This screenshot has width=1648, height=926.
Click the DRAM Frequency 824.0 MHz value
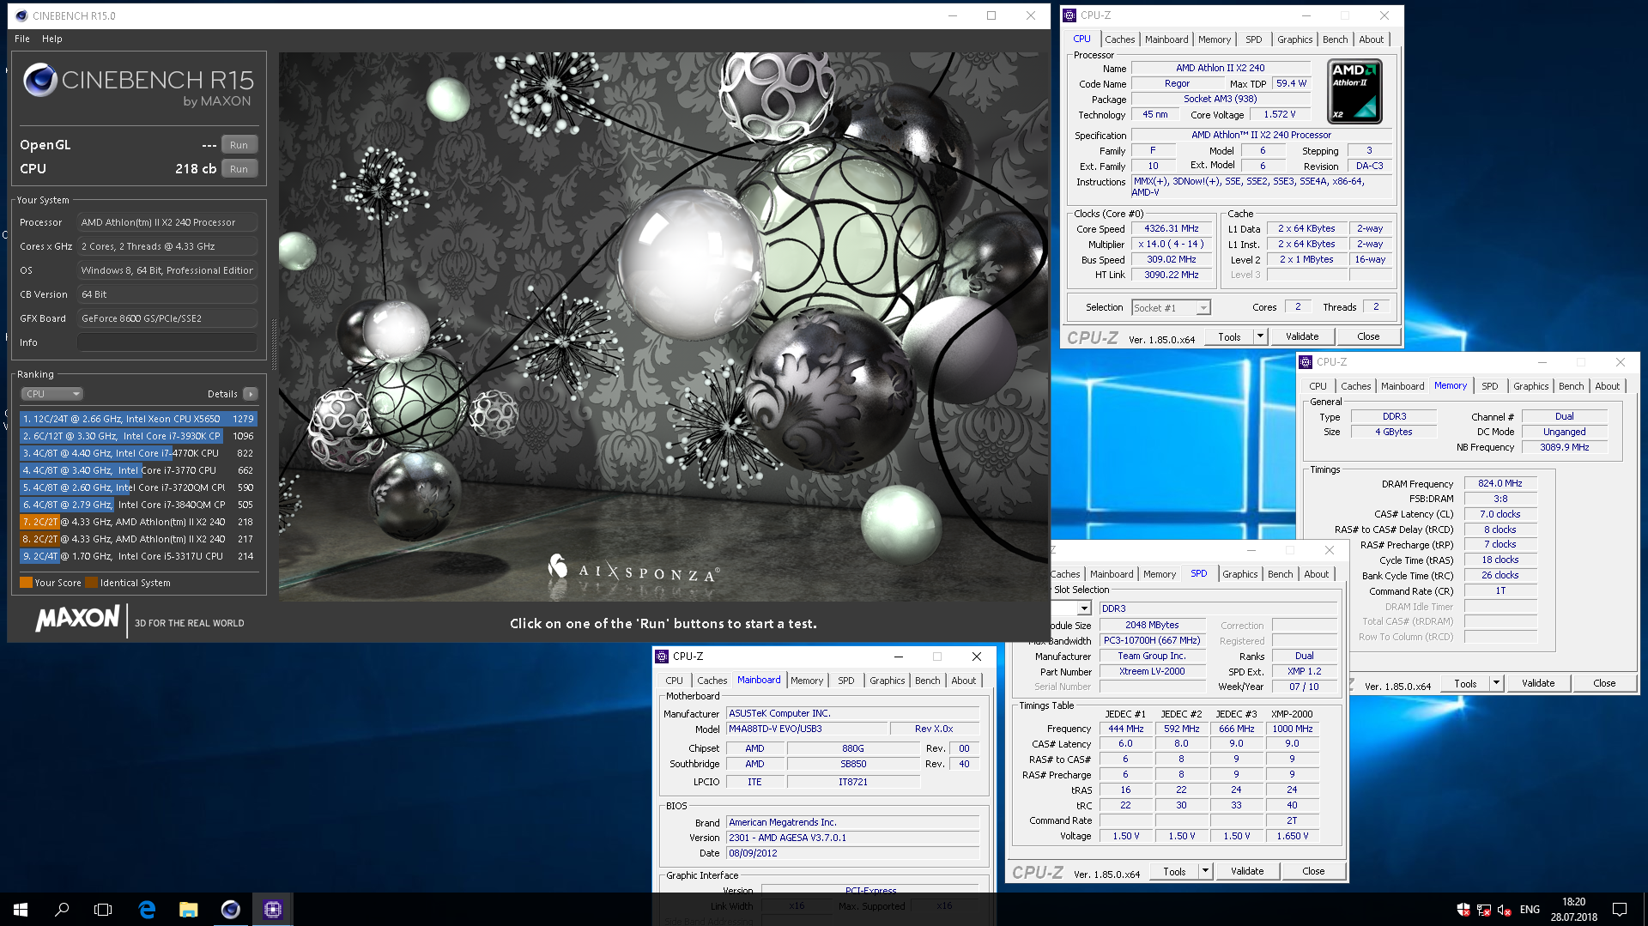click(x=1500, y=484)
